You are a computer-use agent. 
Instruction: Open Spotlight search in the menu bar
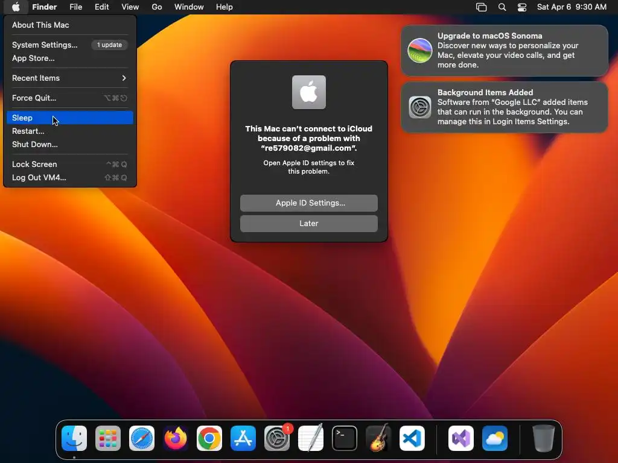(502, 7)
